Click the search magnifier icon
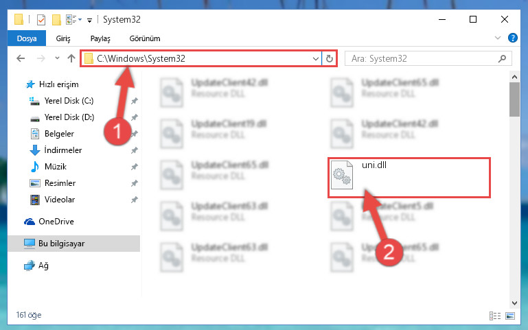This screenshot has height=330, width=528. coord(502,59)
